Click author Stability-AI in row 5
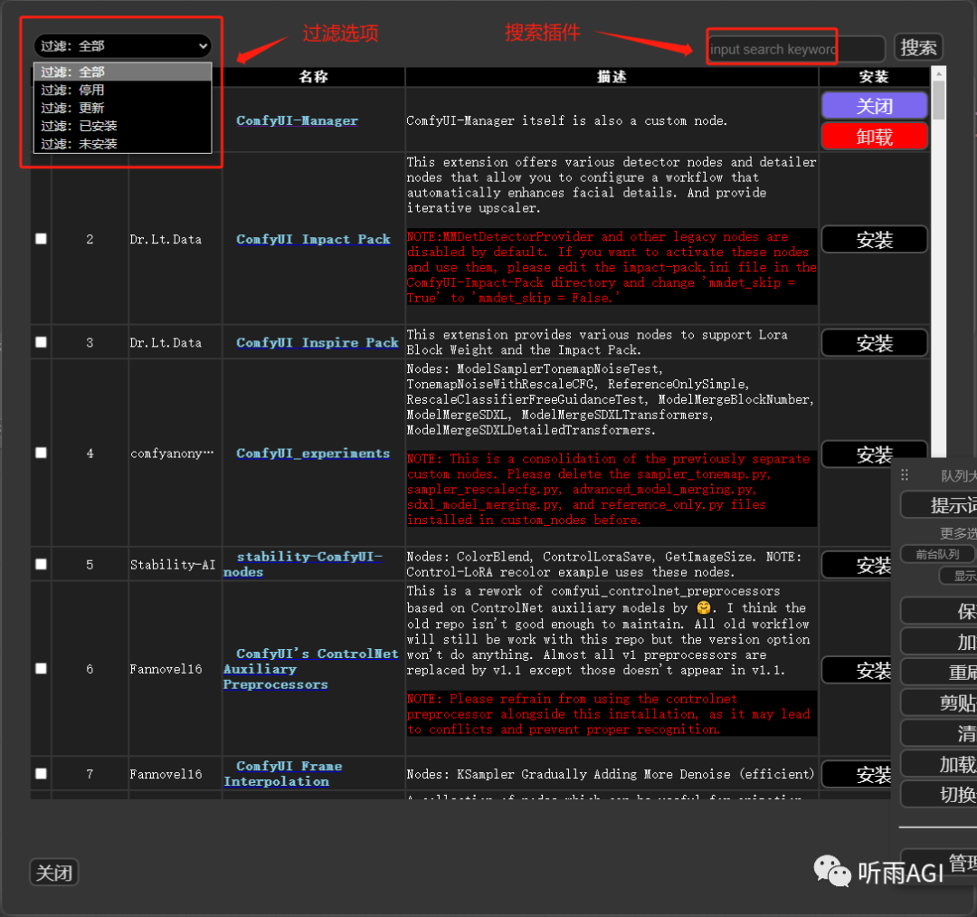The width and height of the screenshot is (977, 917). pyautogui.click(x=173, y=565)
